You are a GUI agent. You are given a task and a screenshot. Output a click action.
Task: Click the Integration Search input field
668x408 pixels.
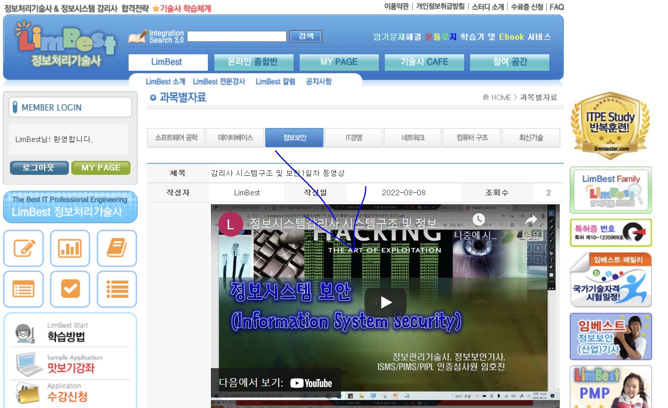coord(237,36)
